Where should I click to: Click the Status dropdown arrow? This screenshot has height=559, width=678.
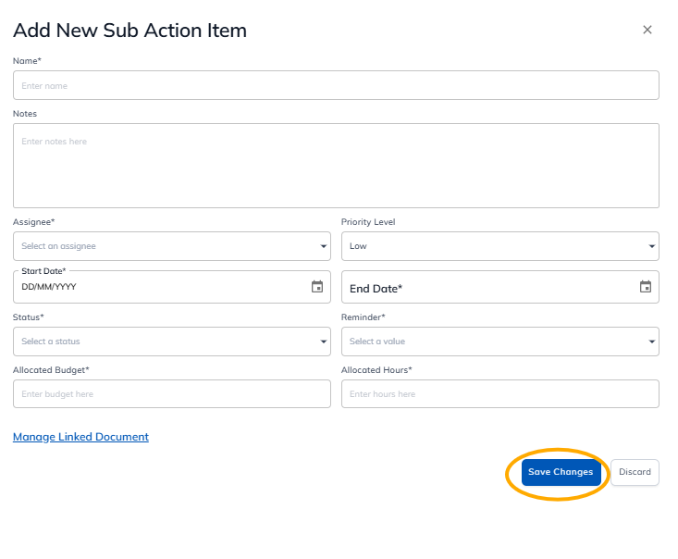[323, 342]
